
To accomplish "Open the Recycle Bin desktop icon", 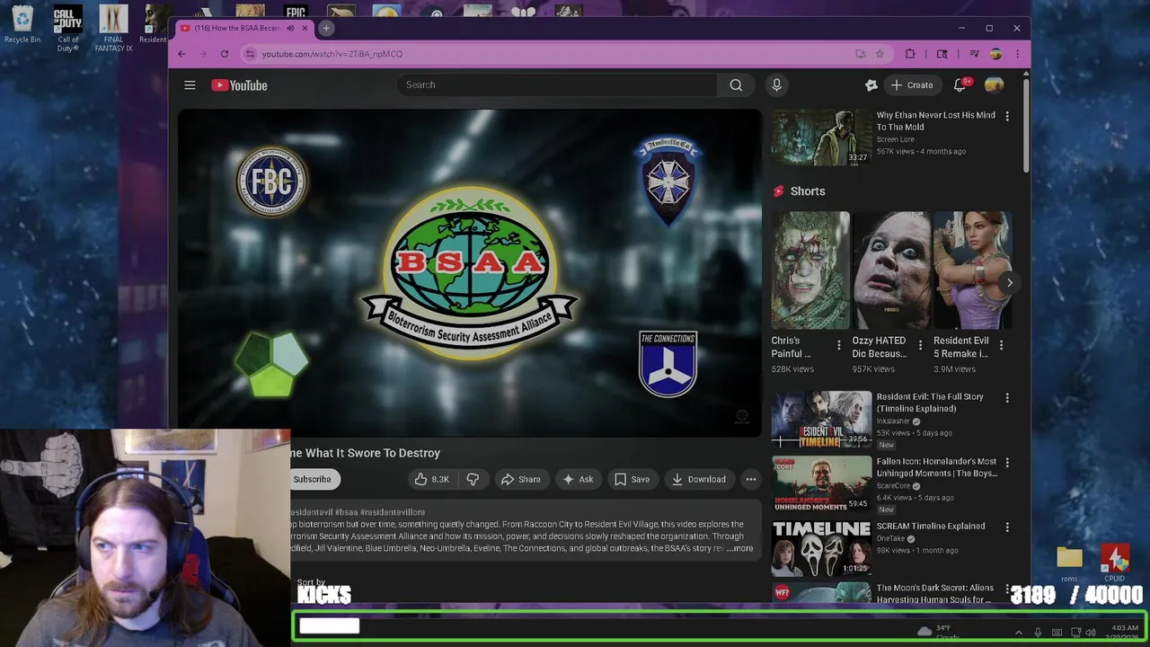I will (22, 24).
